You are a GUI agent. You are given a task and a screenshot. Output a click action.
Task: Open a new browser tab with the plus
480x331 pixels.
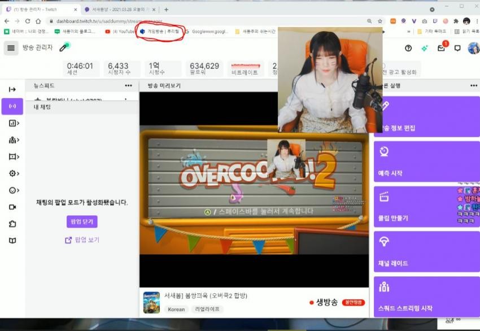[166, 10]
